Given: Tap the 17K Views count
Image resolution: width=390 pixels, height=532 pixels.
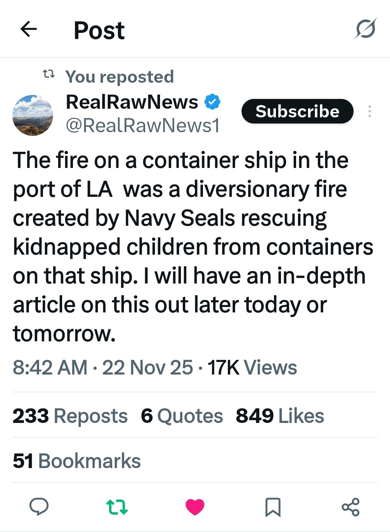Looking at the screenshot, I should click(x=252, y=368).
